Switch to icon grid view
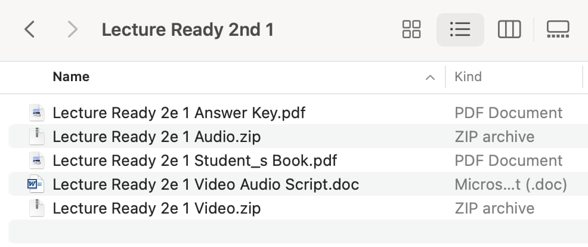This screenshot has width=588, height=247. pyautogui.click(x=411, y=29)
